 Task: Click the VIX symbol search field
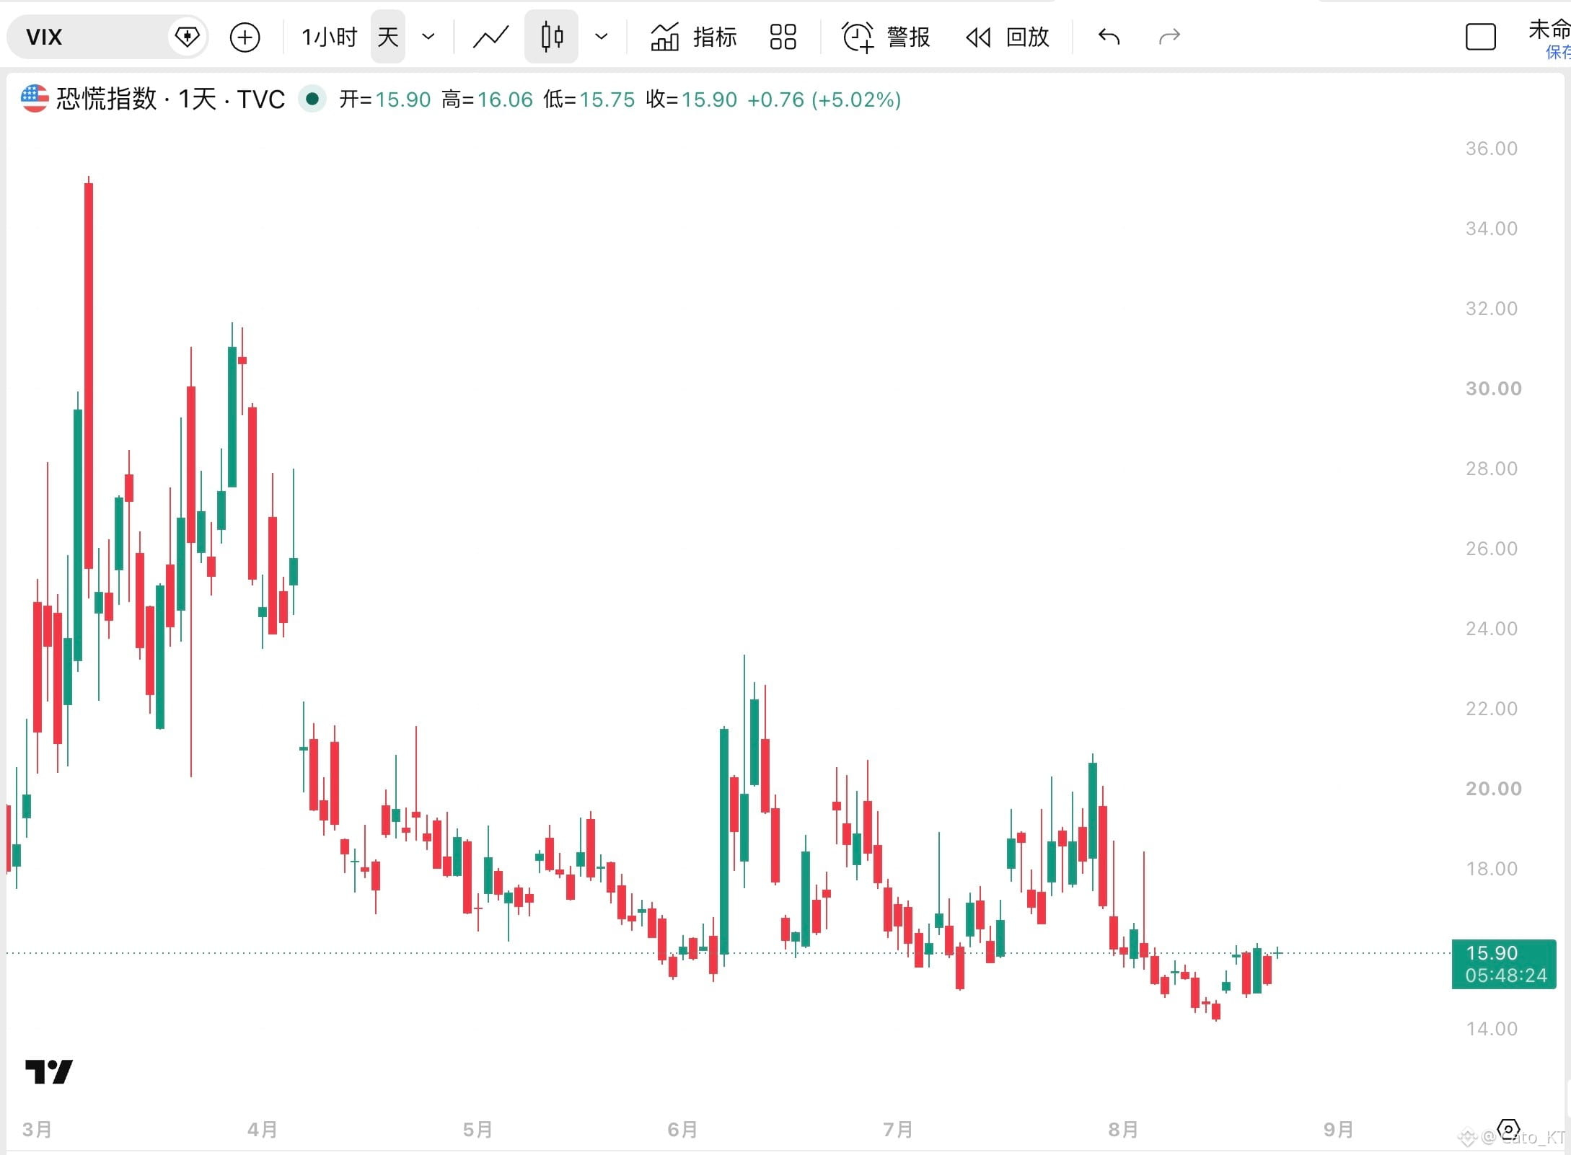pos(107,37)
